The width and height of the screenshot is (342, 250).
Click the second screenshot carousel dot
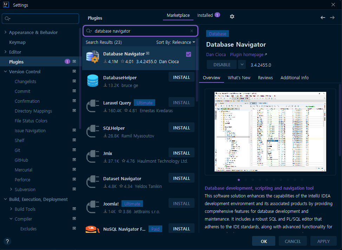coord(246,180)
